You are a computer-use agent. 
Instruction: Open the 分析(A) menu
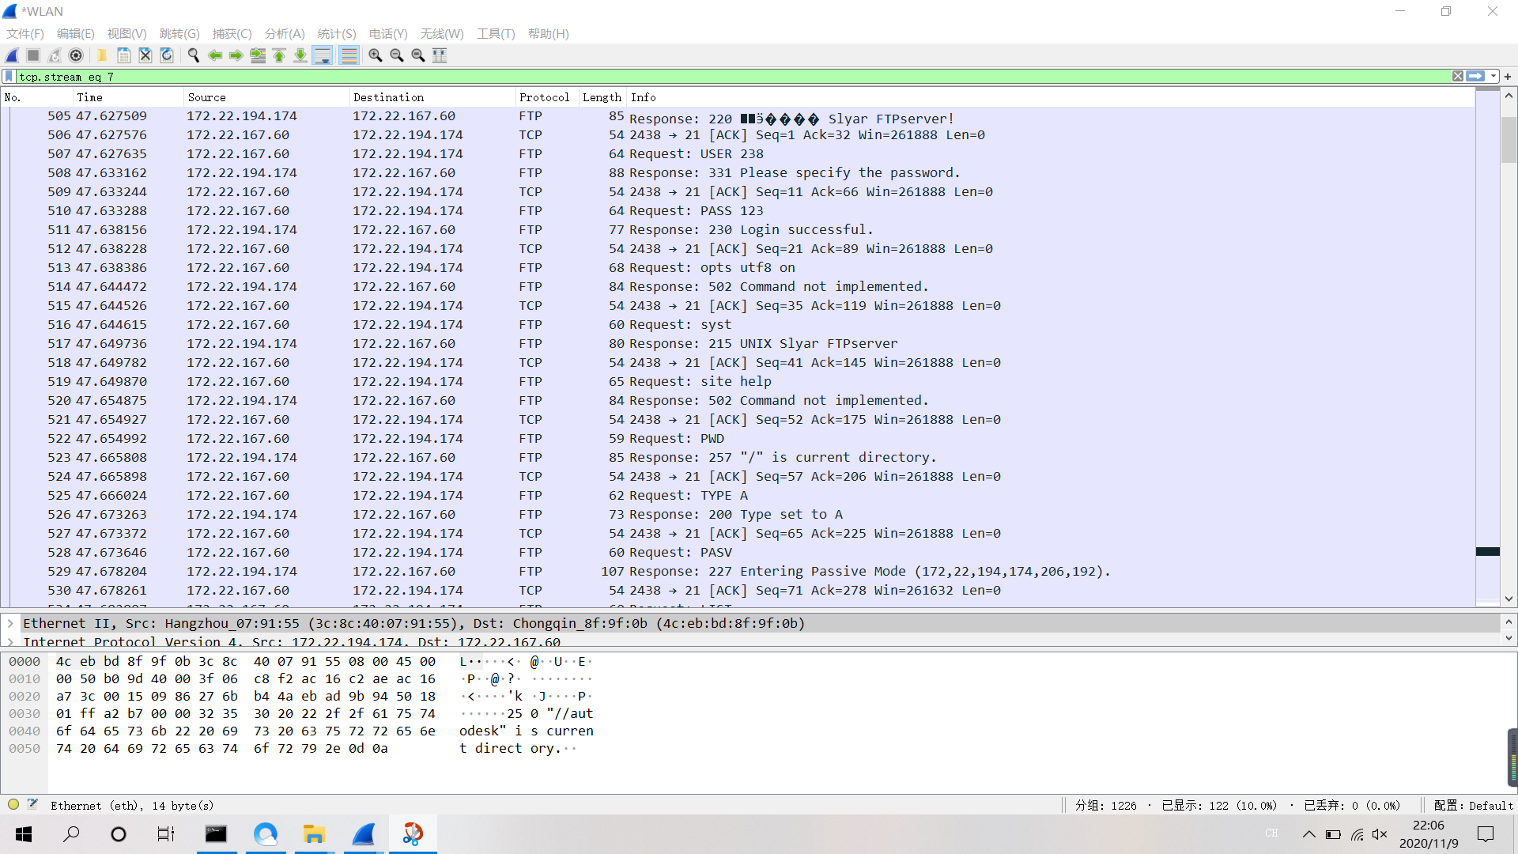pos(284,34)
